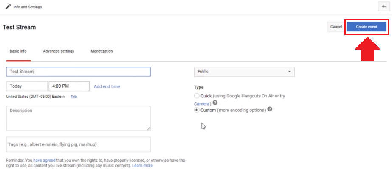This screenshot has width=392, height=175.
Task: Click the Create event button
Action: pyautogui.click(x=367, y=27)
